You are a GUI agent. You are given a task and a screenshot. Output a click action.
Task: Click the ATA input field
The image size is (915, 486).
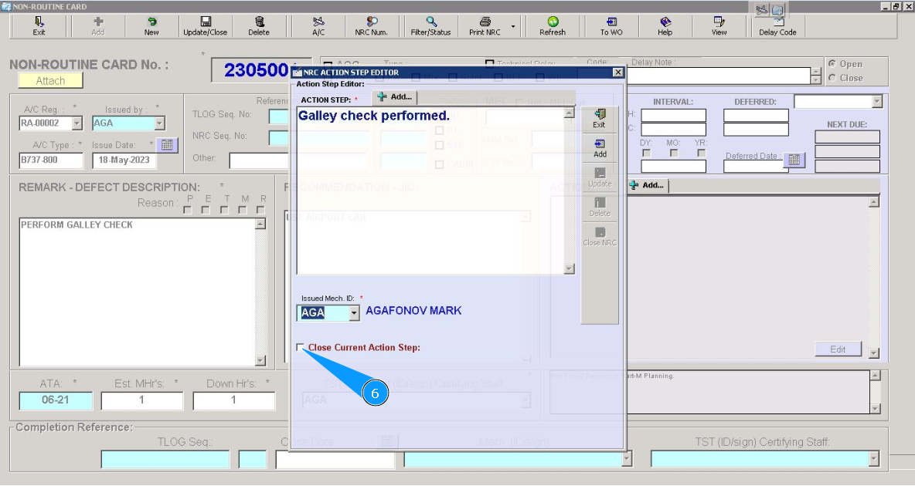(56, 400)
